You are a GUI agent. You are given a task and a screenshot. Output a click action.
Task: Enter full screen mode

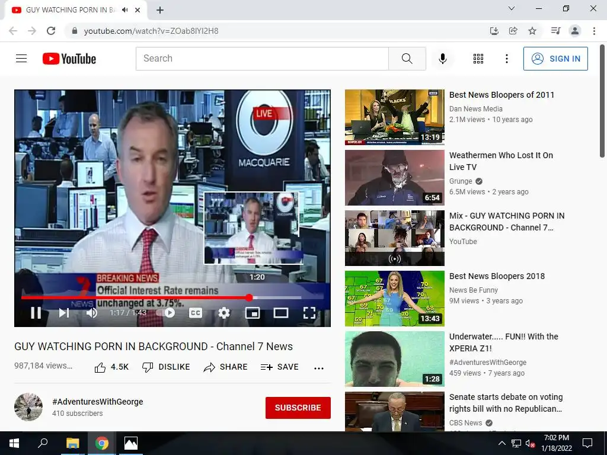click(309, 313)
